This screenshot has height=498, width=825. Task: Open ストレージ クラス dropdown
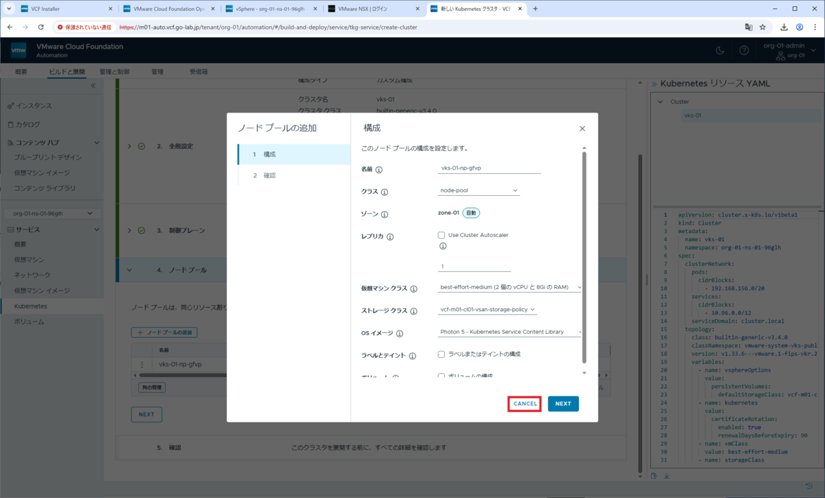click(x=487, y=310)
